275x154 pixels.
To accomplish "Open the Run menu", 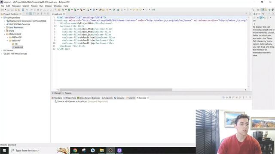I will click(x=41, y=6).
